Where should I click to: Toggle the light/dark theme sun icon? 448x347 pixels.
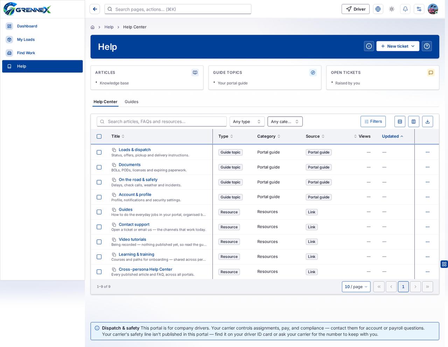(392, 9)
